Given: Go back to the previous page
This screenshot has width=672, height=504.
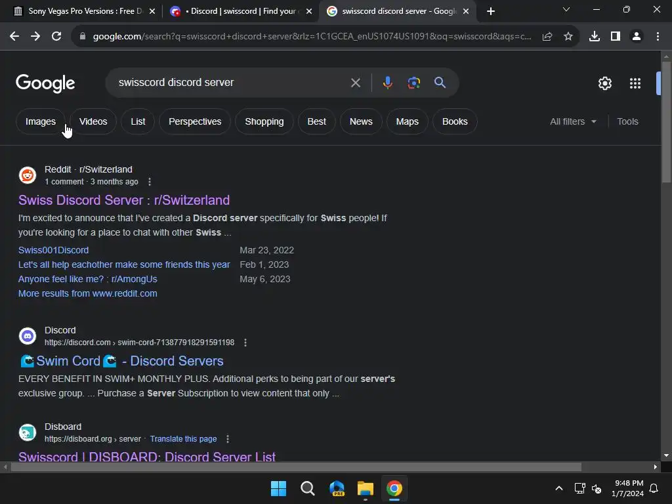Looking at the screenshot, I should [14, 37].
